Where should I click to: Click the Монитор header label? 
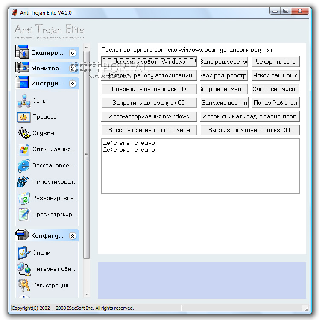coord(45,68)
